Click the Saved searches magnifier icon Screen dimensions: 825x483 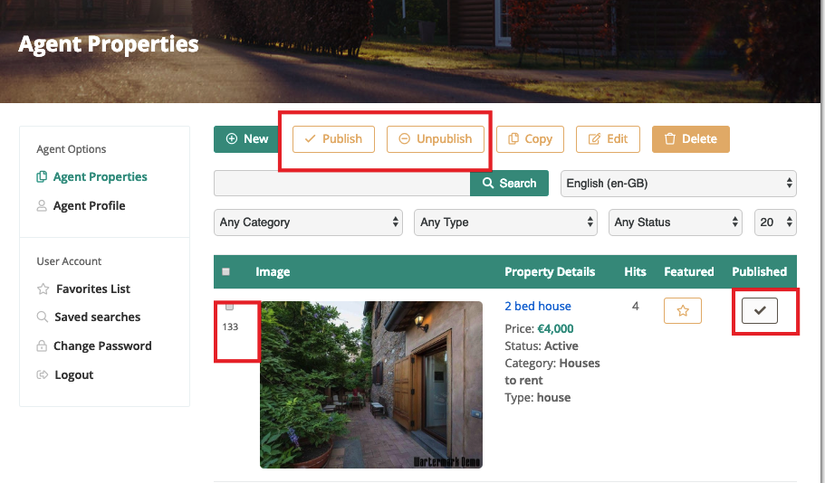pyautogui.click(x=42, y=317)
